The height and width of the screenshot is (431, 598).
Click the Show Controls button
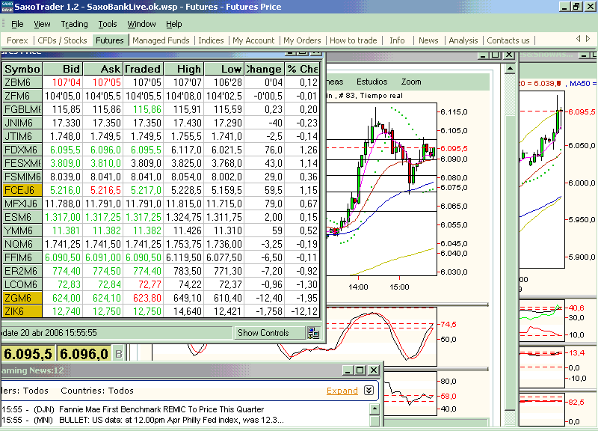point(268,333)
